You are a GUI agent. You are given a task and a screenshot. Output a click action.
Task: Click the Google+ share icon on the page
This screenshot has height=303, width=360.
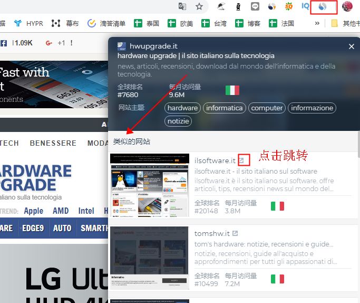point(49,43)
